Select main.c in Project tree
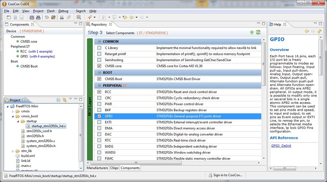The width and height of the screenshot is (327, 182). (26, 166)
